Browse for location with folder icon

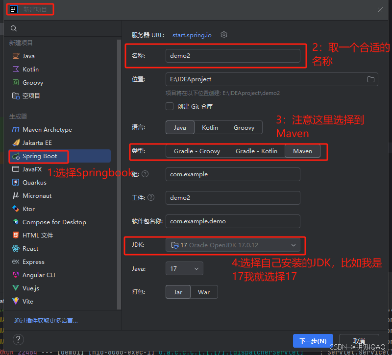tap(371, 79)
